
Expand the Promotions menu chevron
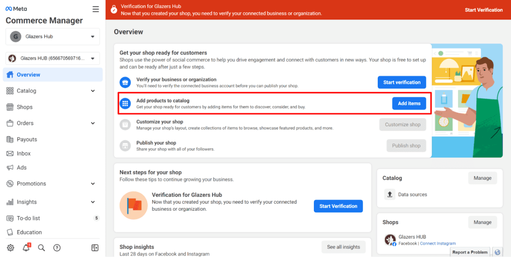point(93,184)
